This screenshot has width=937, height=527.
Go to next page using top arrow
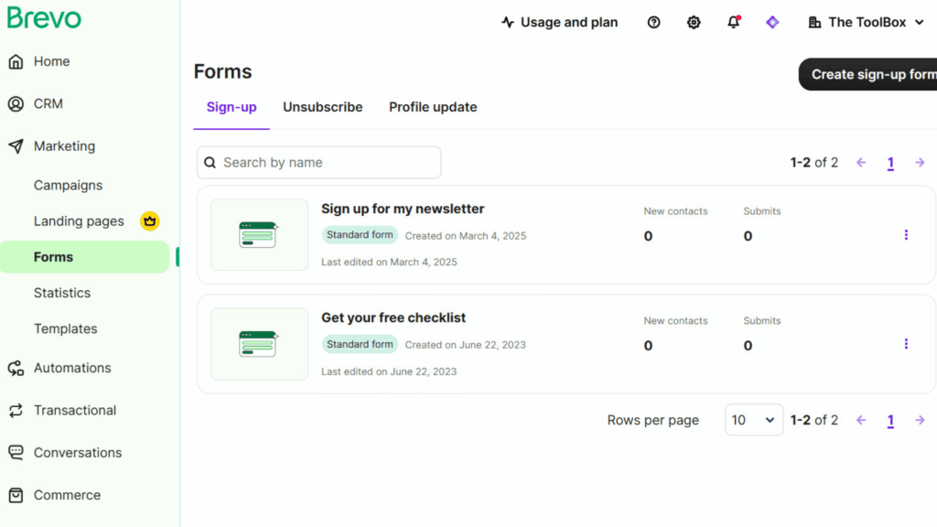pos(920,163)
